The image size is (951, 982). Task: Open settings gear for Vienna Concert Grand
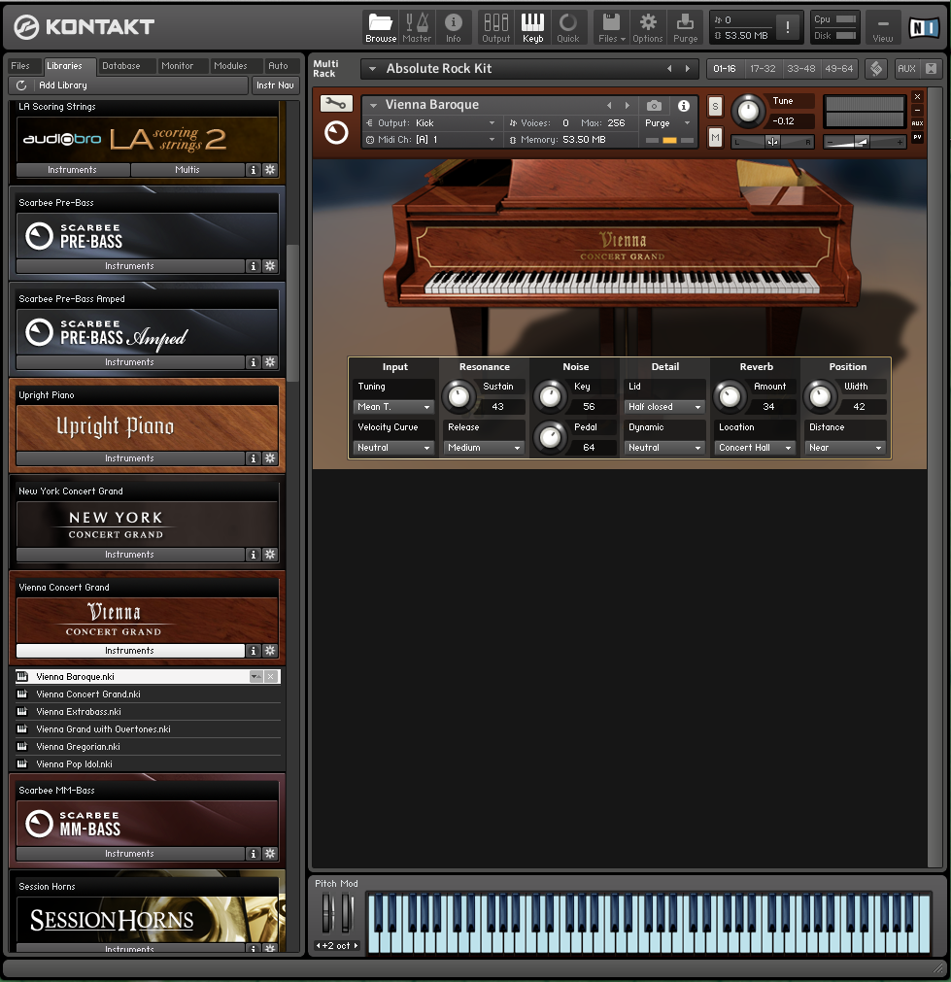270,651
